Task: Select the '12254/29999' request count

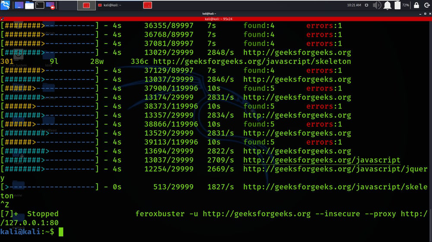Action: (169, 169)
